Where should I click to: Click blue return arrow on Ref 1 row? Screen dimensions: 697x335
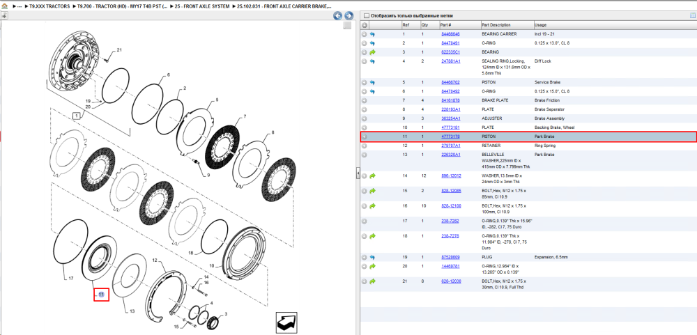(372, 34)
